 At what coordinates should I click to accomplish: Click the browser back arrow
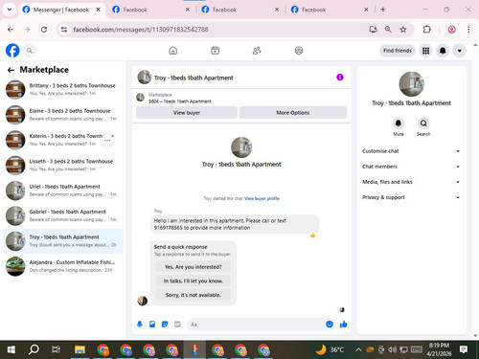tap(11, 30)
